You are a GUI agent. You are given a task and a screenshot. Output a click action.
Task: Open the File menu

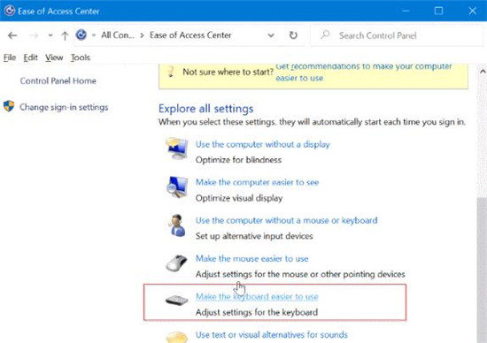coord(10,57)
